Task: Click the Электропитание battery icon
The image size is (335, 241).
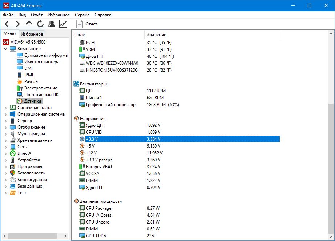Action: pos(20,88)
